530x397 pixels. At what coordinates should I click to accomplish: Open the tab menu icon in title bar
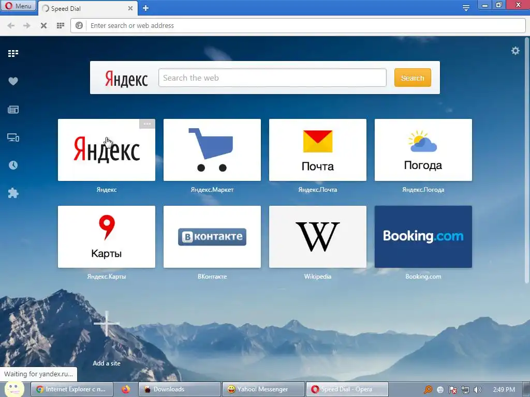click(x=466, y=8)
